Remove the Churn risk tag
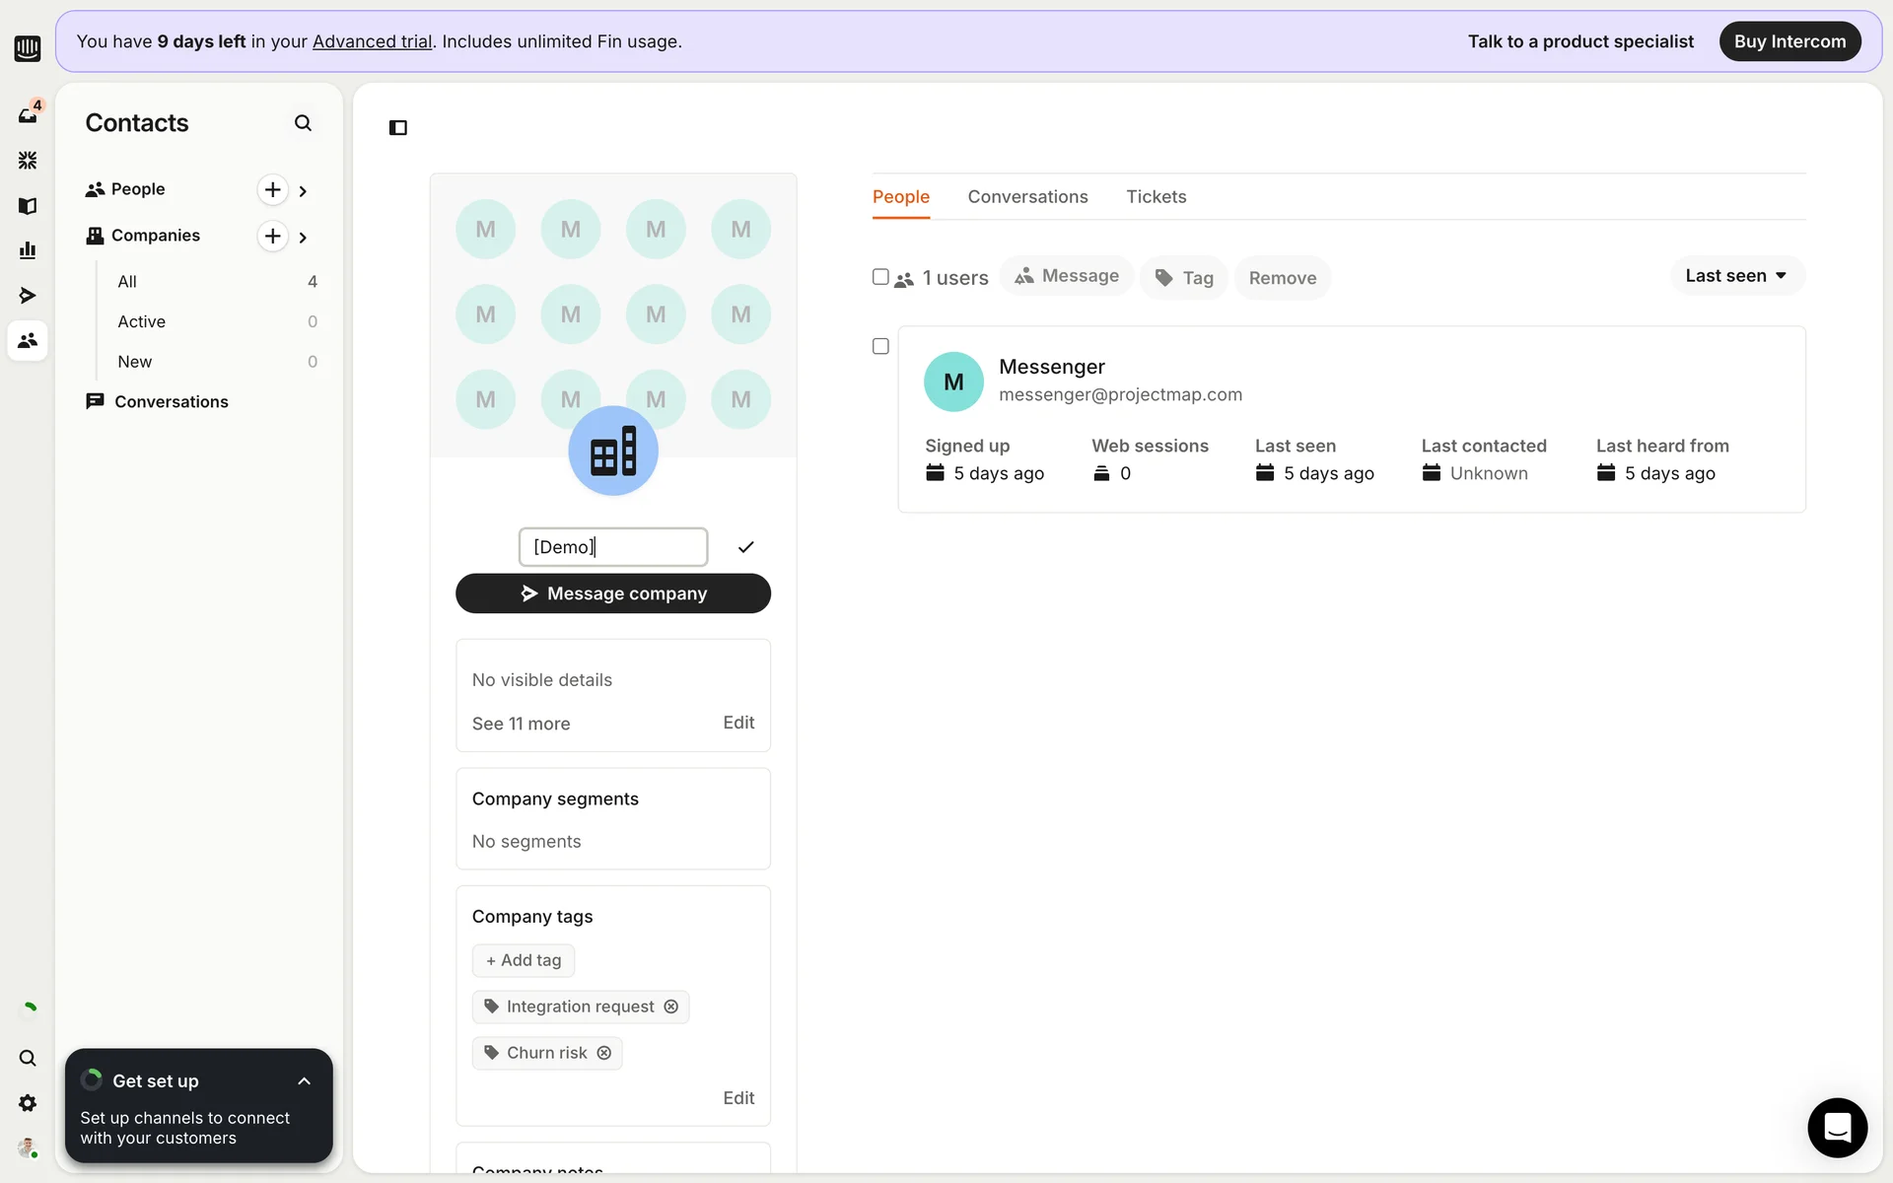This screenshot has width=1893, height=1183. [x=604, y=1053]
